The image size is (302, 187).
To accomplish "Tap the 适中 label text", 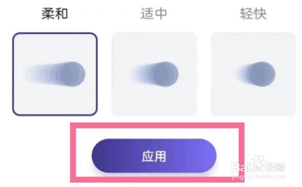I will click(x=154, y=13).
